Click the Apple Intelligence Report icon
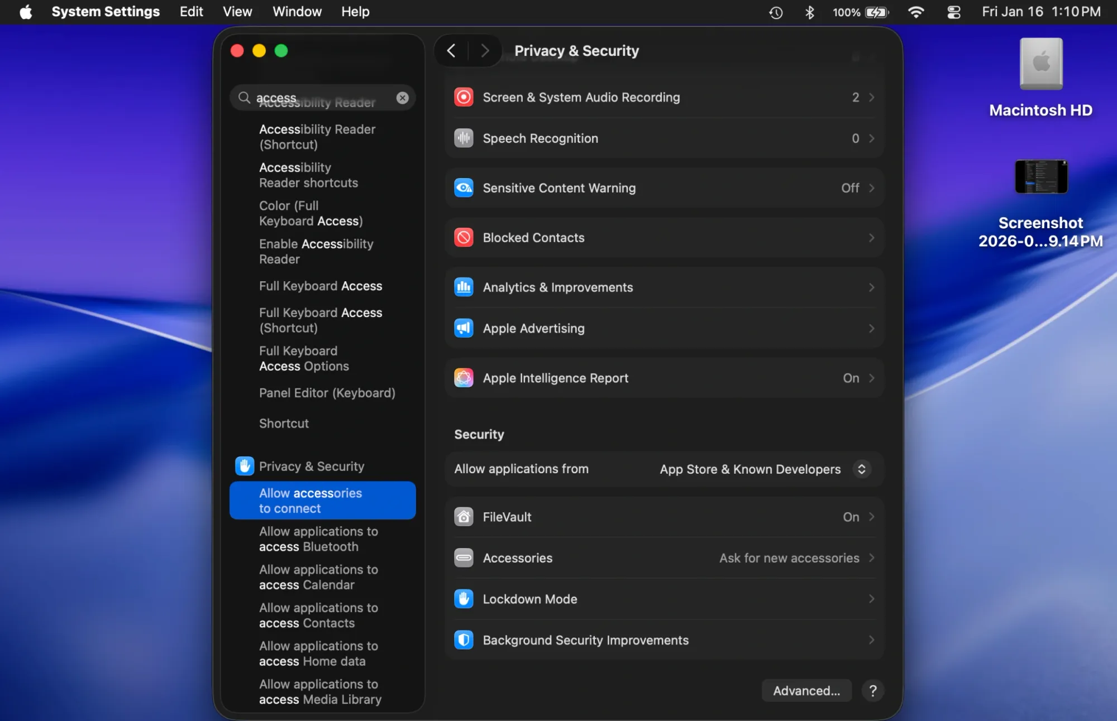The image size is (1117, 721). pos(464,378)
